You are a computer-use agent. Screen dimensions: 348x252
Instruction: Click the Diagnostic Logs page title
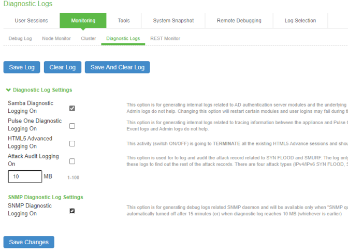click(x=28, y=4)
